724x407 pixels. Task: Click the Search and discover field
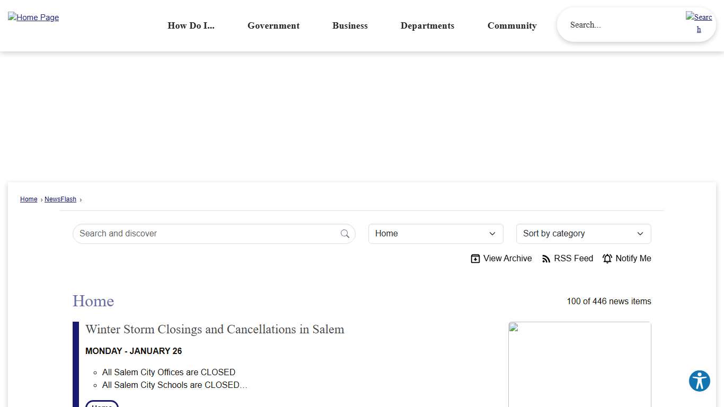pos(207,234)
